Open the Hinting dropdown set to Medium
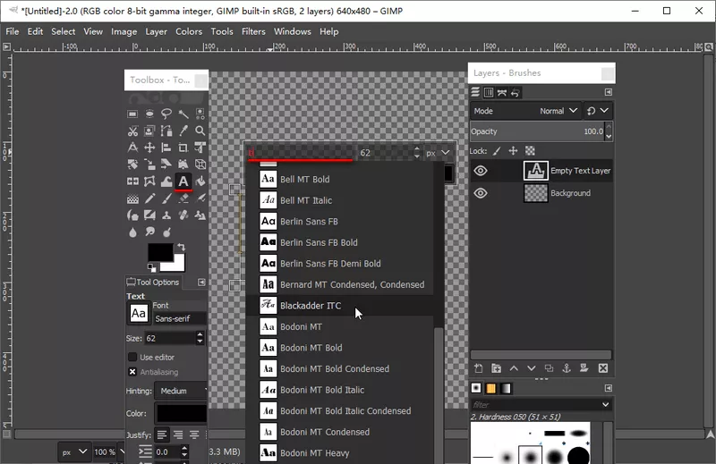This screenshot has width=716, height=464. (x=182, y=391)
